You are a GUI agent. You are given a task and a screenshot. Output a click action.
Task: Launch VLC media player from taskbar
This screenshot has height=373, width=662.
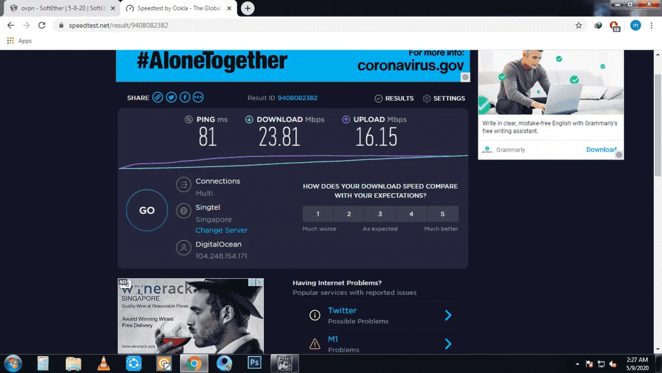tap(104, 364)
